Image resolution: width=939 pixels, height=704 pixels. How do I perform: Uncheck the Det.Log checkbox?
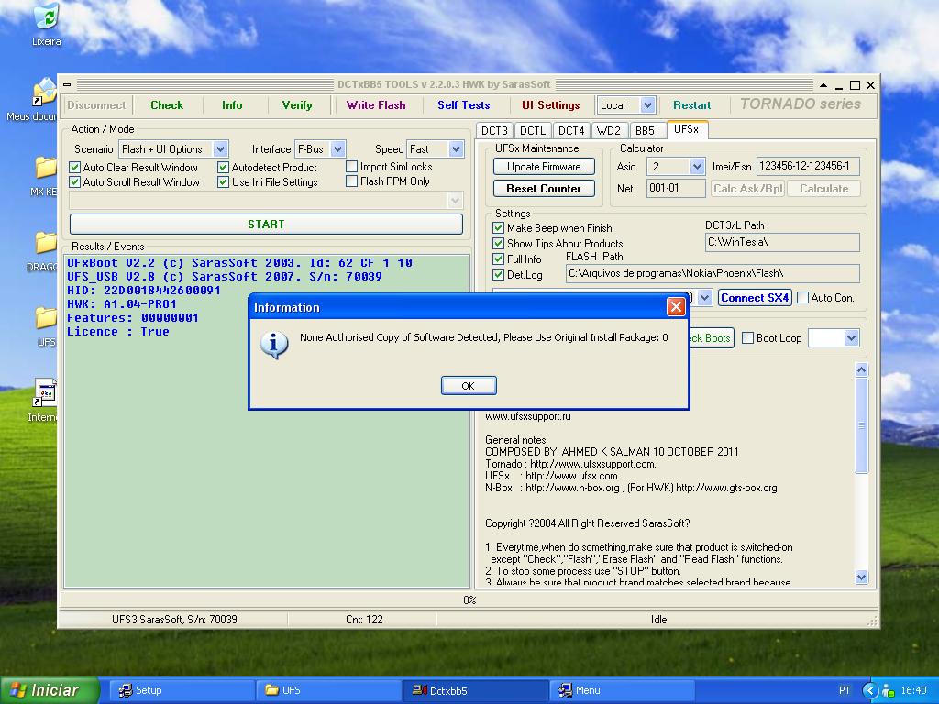498,275
